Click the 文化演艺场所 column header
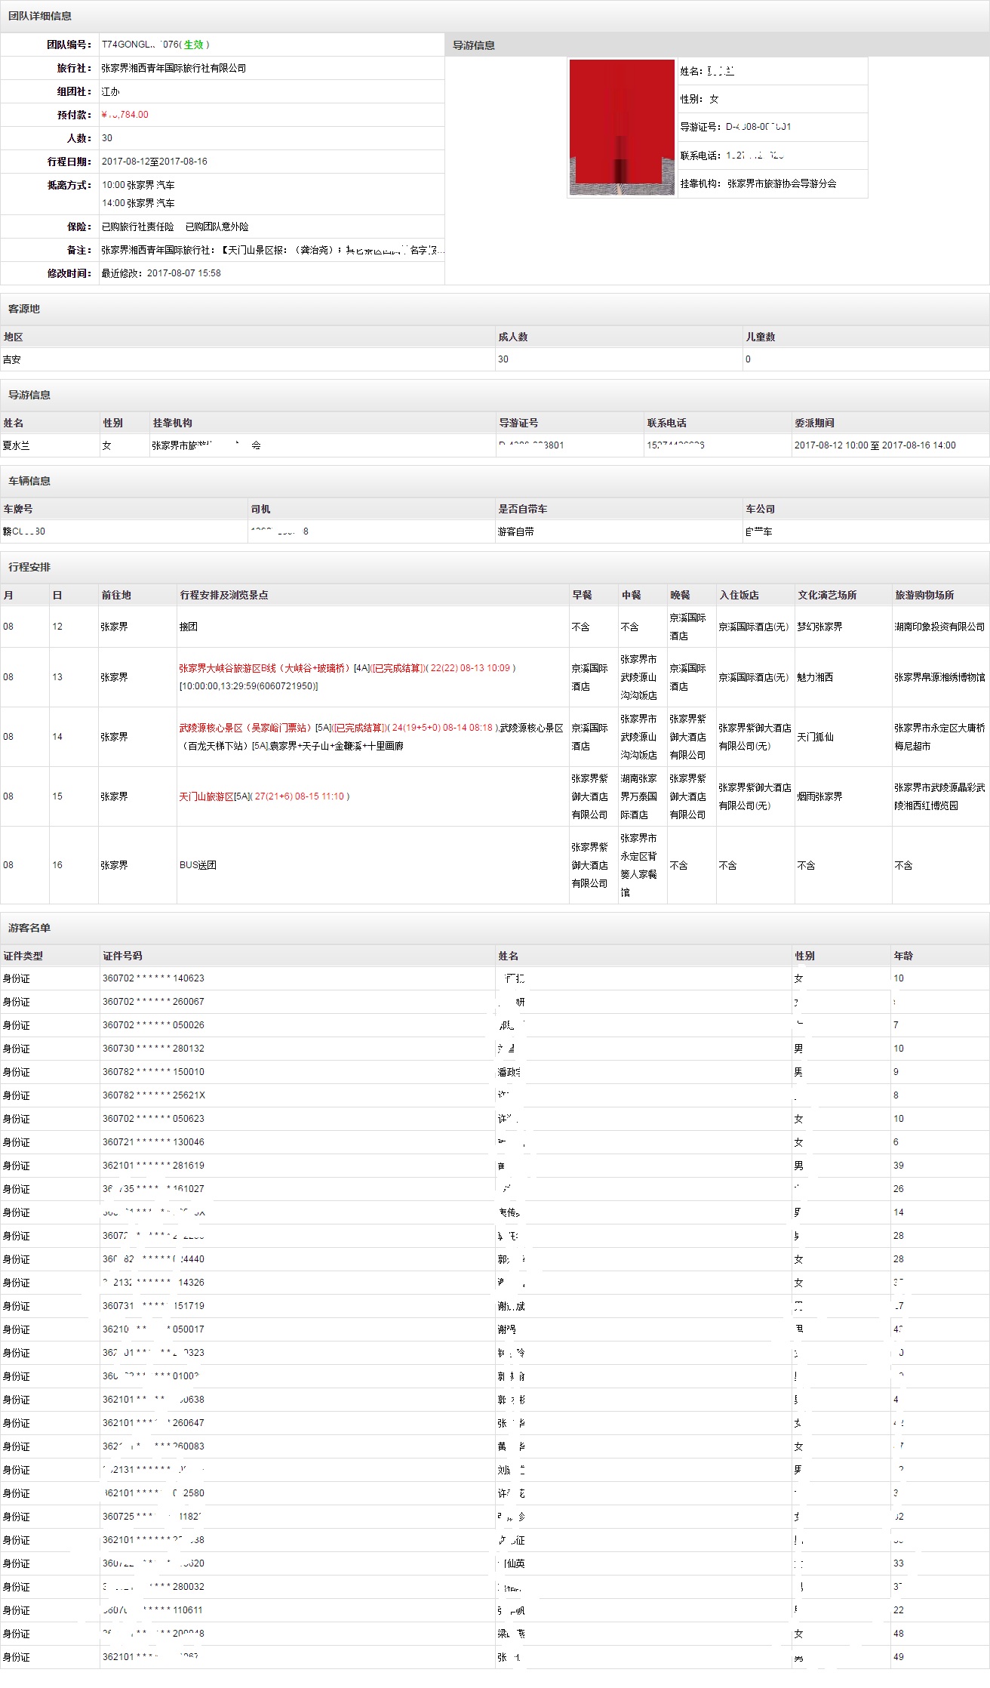The image size is (990, 1688). click(827, 595)
